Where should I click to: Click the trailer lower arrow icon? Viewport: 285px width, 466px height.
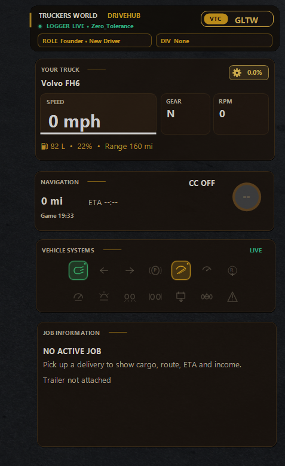point(181,297)
